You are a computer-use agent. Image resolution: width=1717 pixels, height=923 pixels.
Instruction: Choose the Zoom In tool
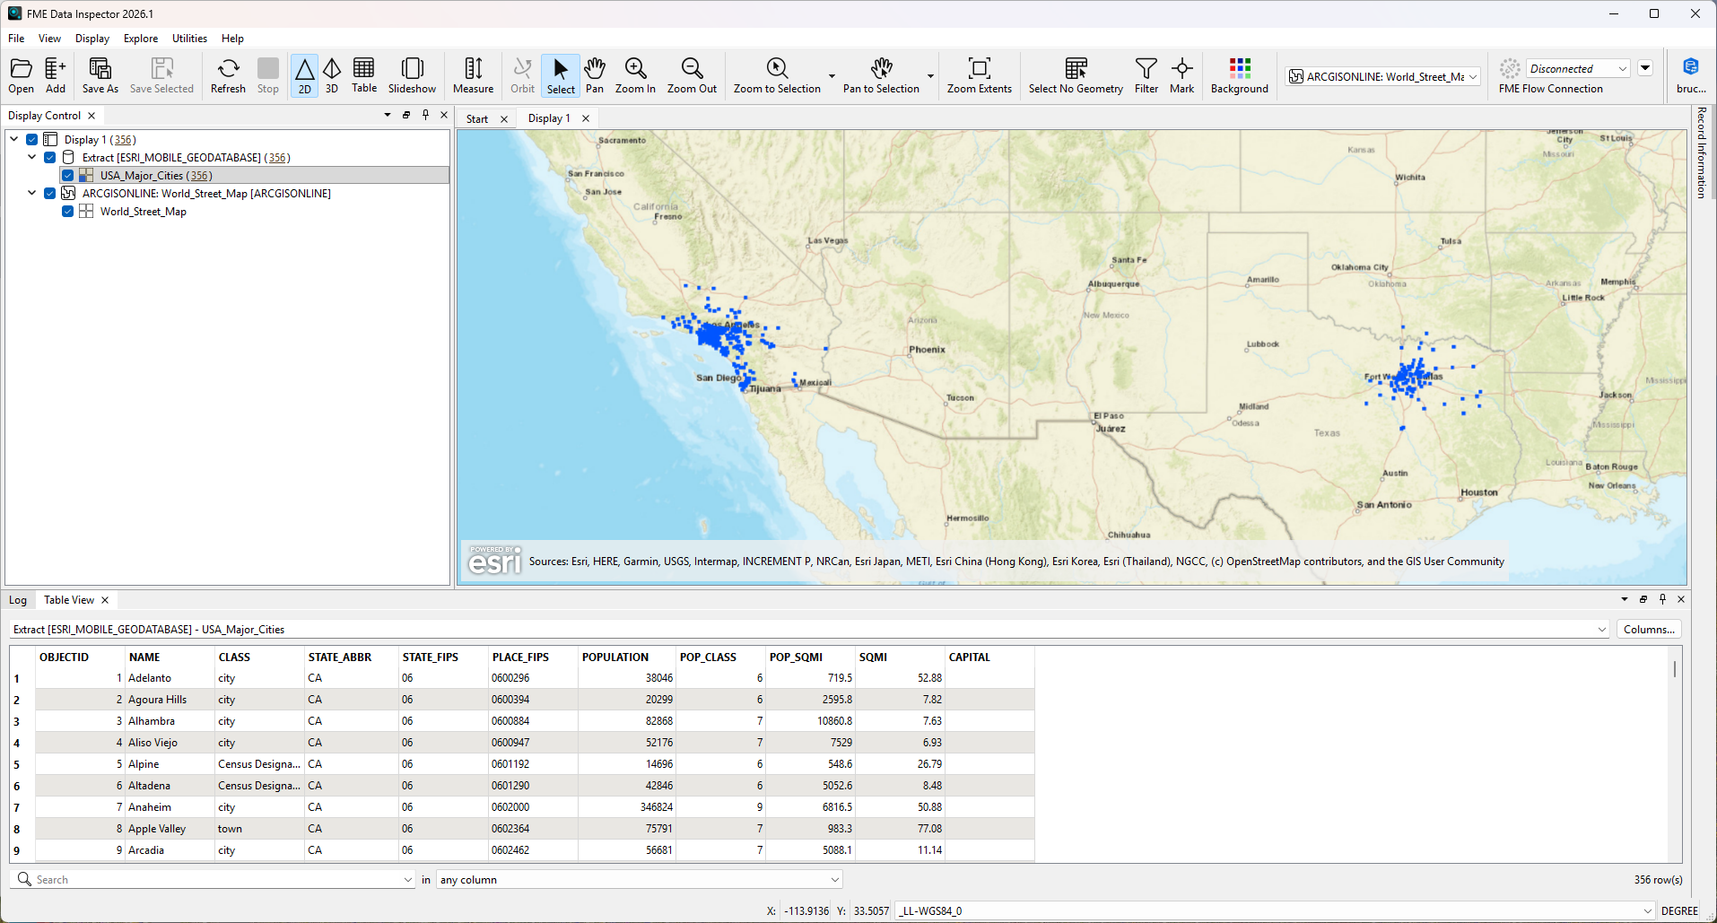[x=635, y=75]
